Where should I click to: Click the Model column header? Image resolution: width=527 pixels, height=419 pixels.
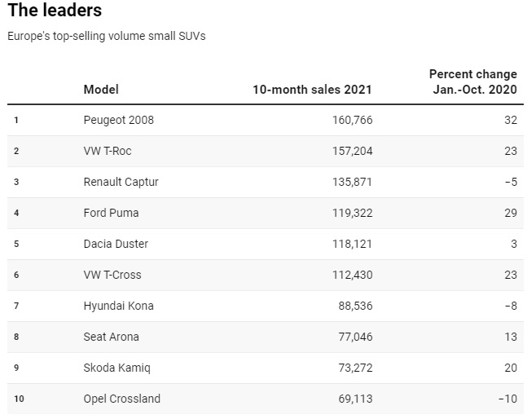[101, 89]
